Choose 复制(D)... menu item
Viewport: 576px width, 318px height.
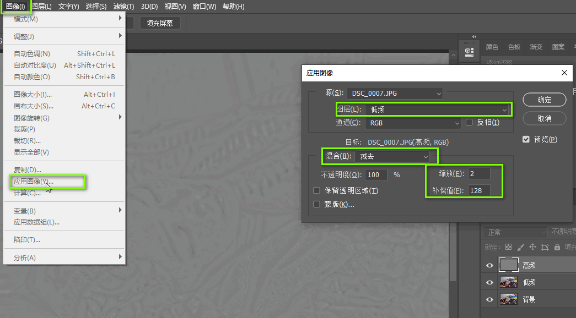tap(64, 170)
